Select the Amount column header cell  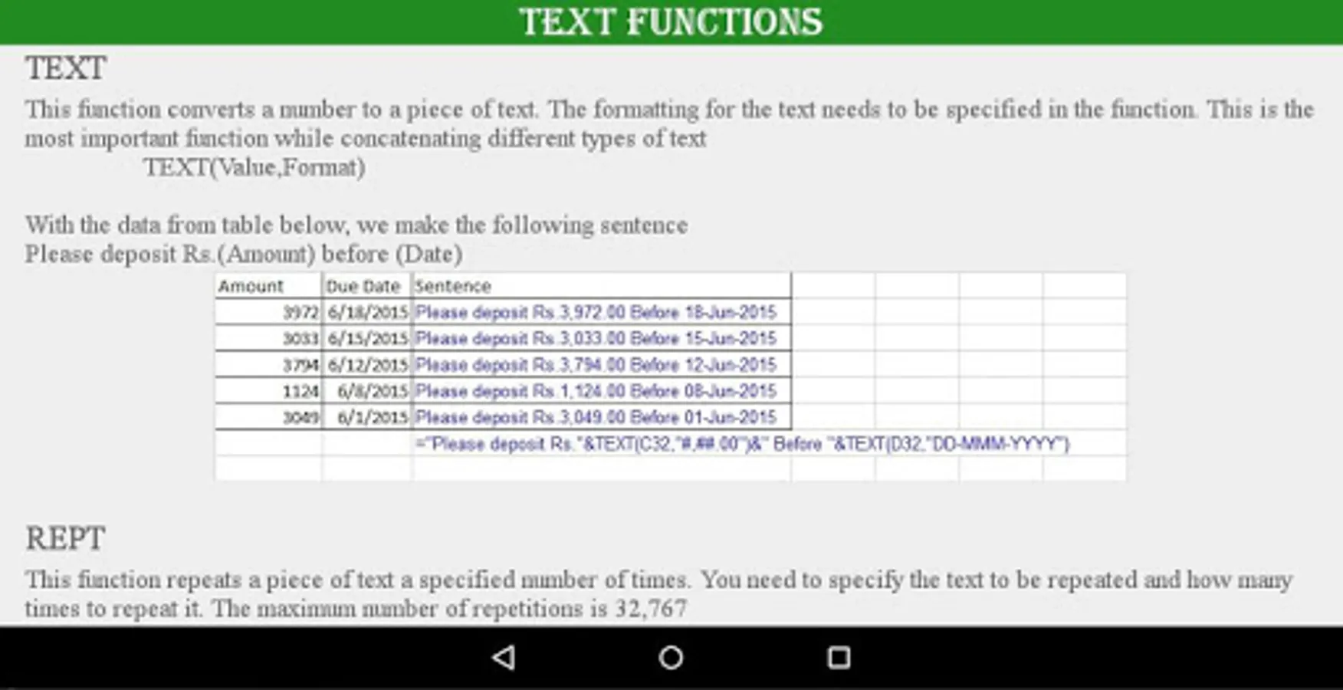(268, 286)
